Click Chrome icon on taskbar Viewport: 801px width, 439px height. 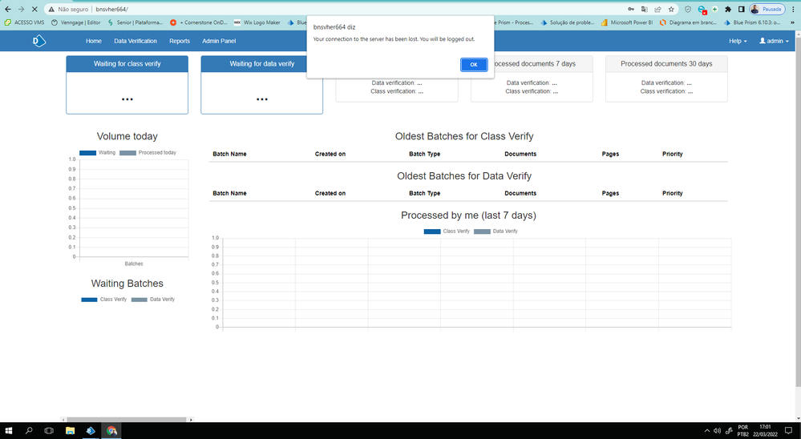[x=111, y=431]
